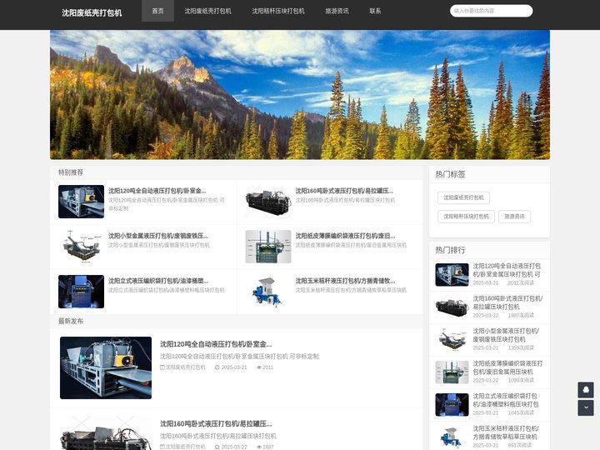
Task: Open hot ranking link 沈阳立式液压编织袋打包机
Action: click(x=506, y=400)
